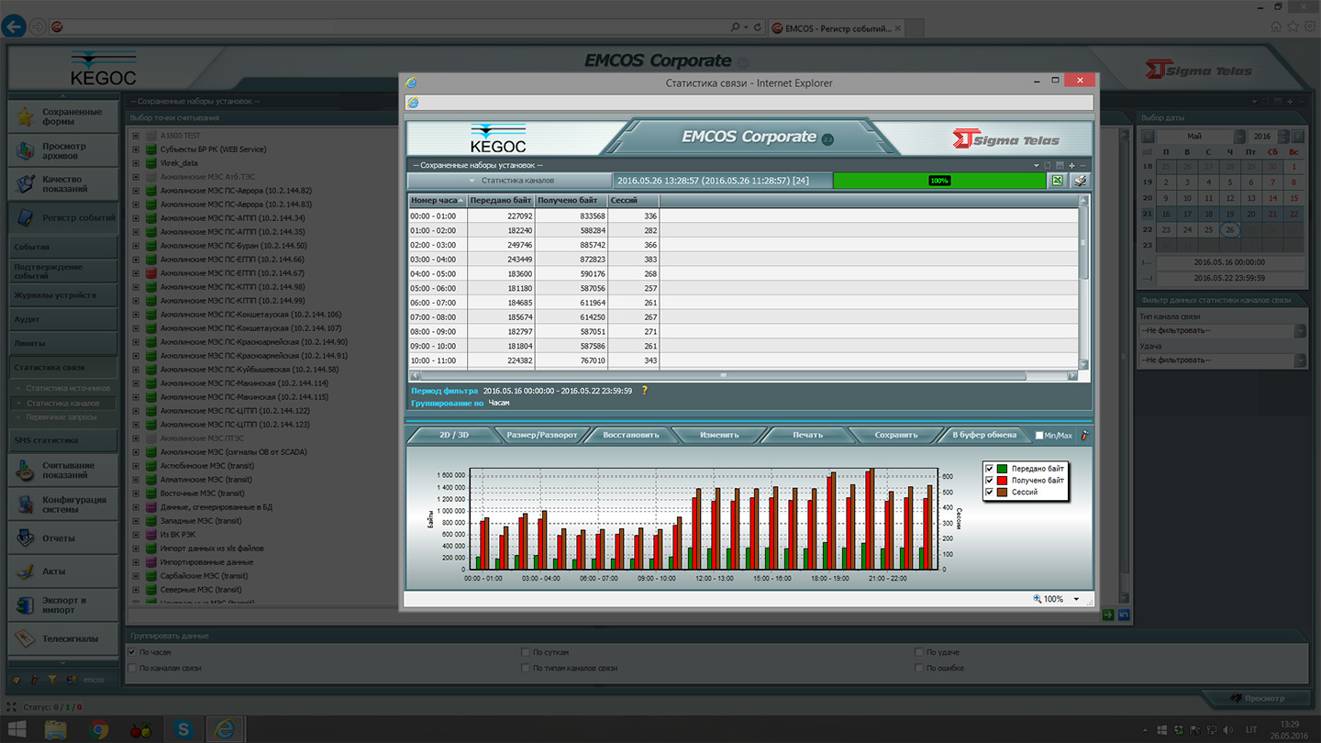Click the printer icon beside the progress bar

1080,181
